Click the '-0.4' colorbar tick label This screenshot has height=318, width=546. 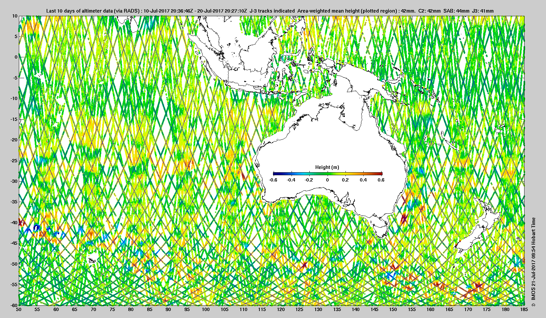tap(291, 180)
